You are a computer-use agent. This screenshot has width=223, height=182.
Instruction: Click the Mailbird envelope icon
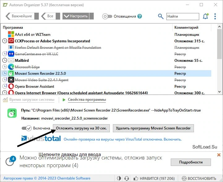point(11,60)
